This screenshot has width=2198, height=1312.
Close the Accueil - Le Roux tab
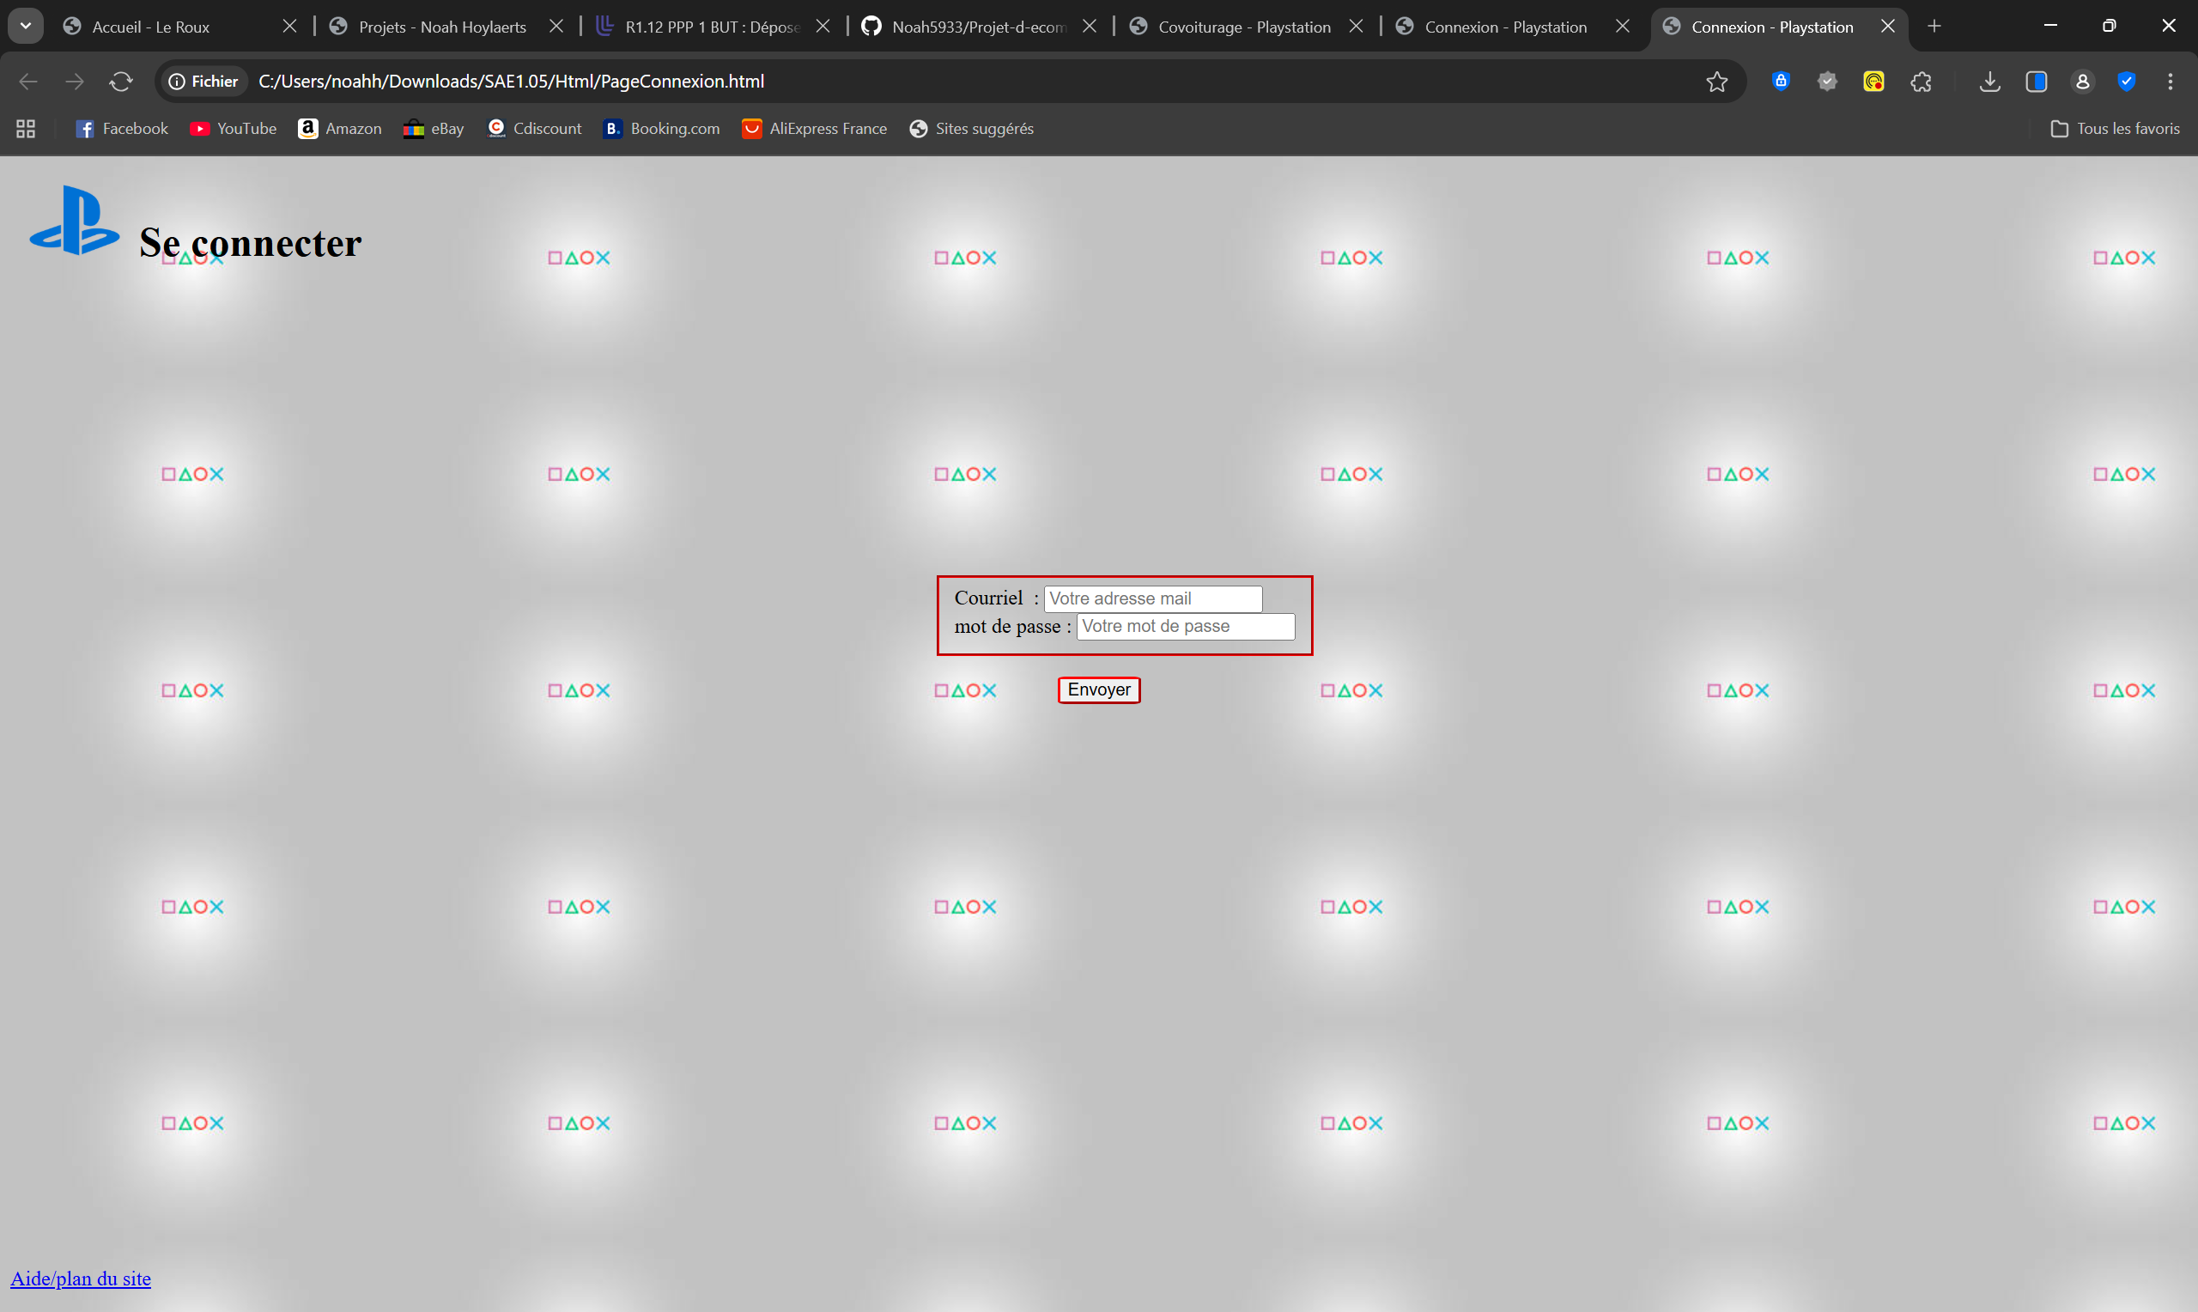coord(289,27)
